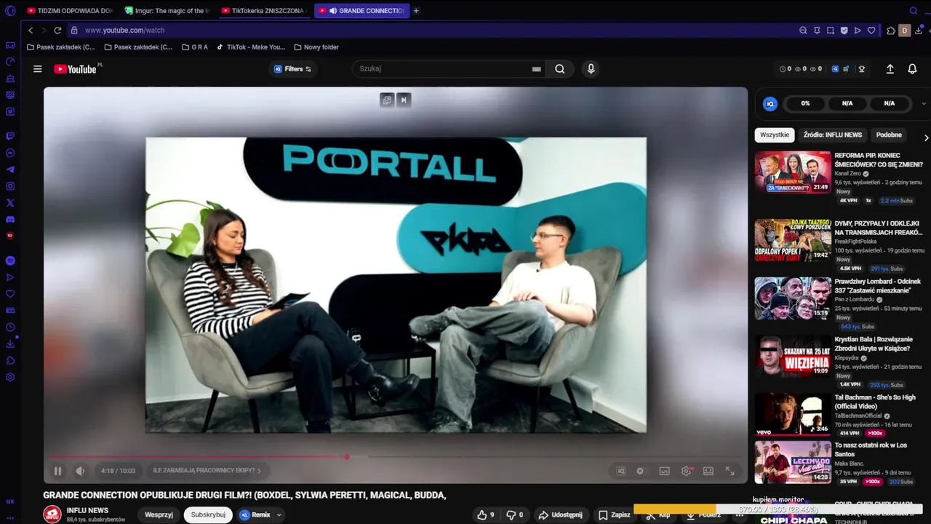Screen dimensions: 931x524
Task: Open INFLU NEWS channel avatar
Action: pyautogui.click(x=52, y=515)
